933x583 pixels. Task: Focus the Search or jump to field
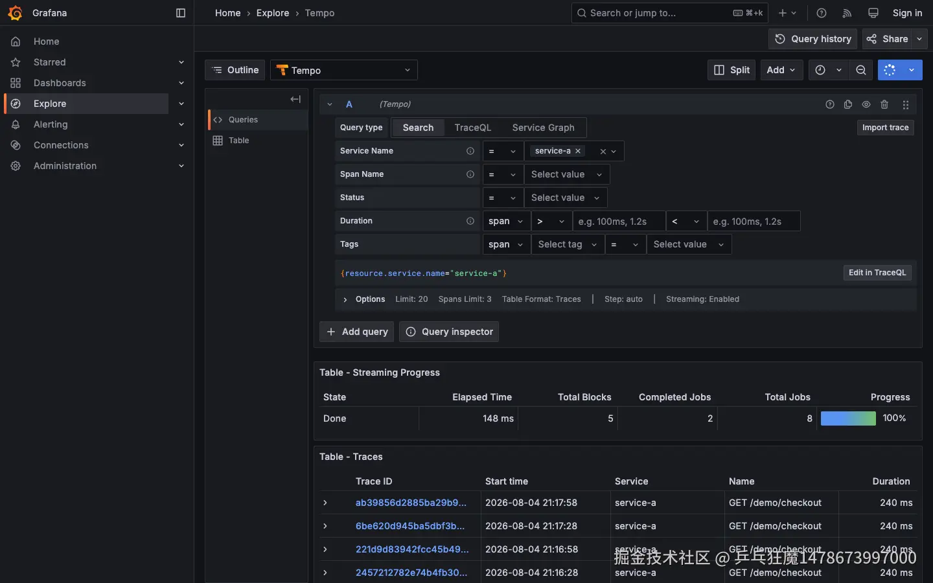(670, 13)
